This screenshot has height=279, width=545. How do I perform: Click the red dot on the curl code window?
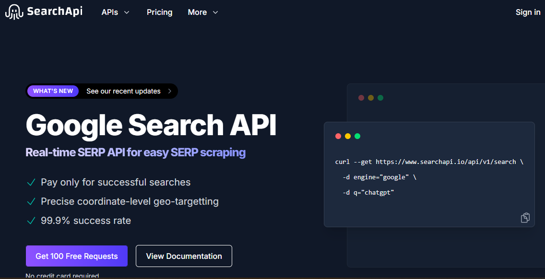click(x=338, y=136)
